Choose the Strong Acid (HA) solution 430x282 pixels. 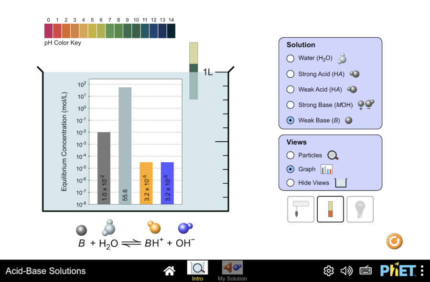[x=290, y=74]
